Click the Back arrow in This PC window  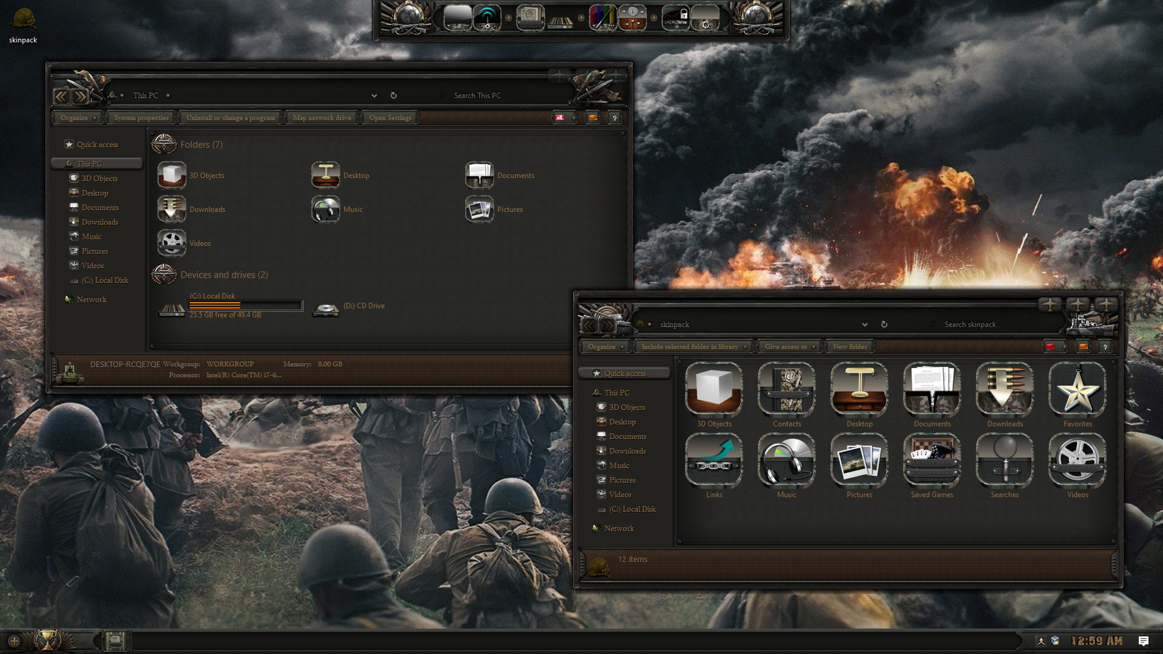61,96
